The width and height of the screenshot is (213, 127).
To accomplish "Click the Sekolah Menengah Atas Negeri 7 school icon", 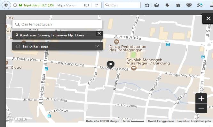I will tap(134, 68).
